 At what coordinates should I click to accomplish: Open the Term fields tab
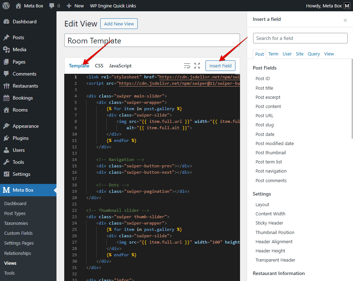point(273,54)
